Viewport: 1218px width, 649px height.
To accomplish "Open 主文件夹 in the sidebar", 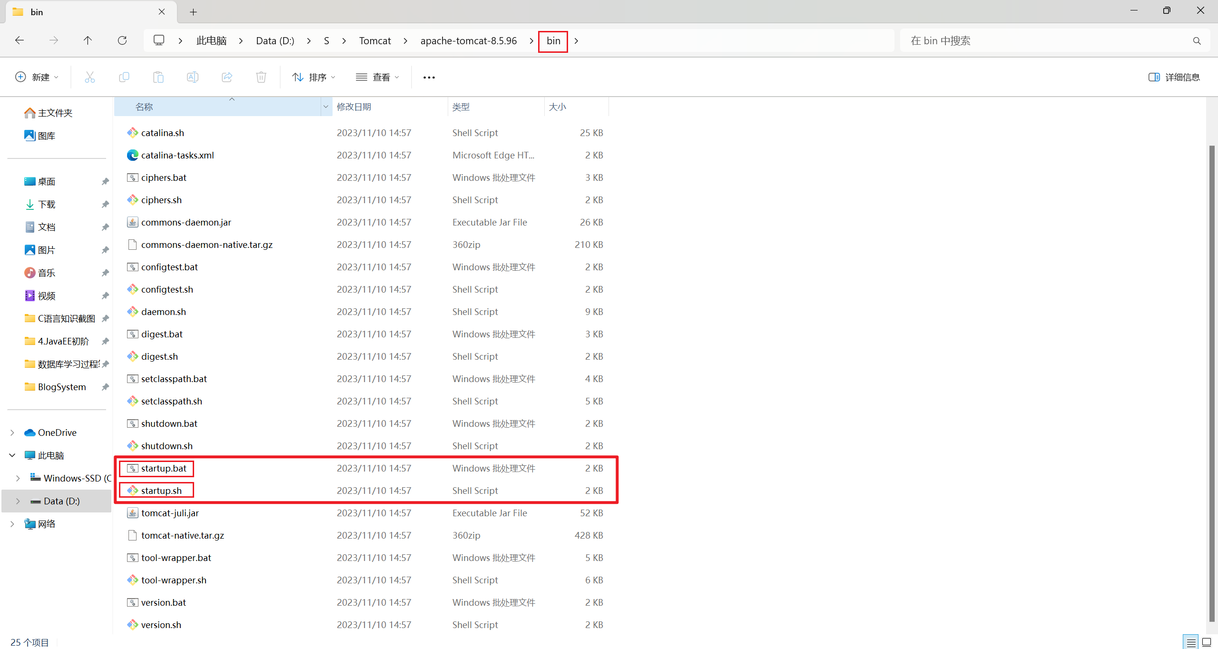I will pos(48,113).
